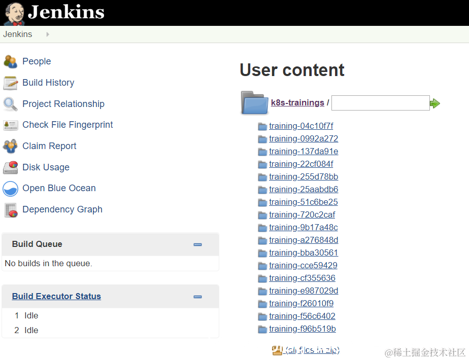Click folder icon beside training-bba30561
Image resolution: width=469 pixels, height=361 pixels.
coord(262,253)
